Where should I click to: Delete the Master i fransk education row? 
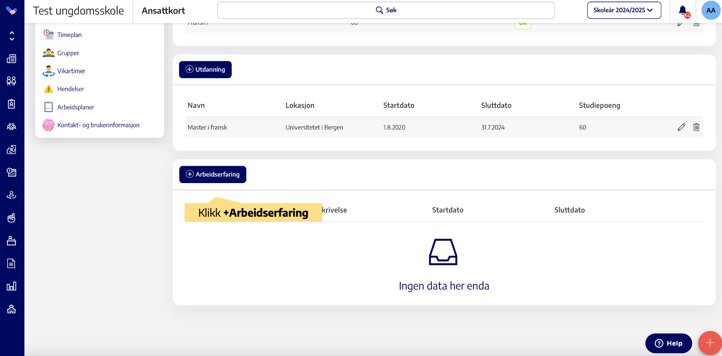pos(696,127)
